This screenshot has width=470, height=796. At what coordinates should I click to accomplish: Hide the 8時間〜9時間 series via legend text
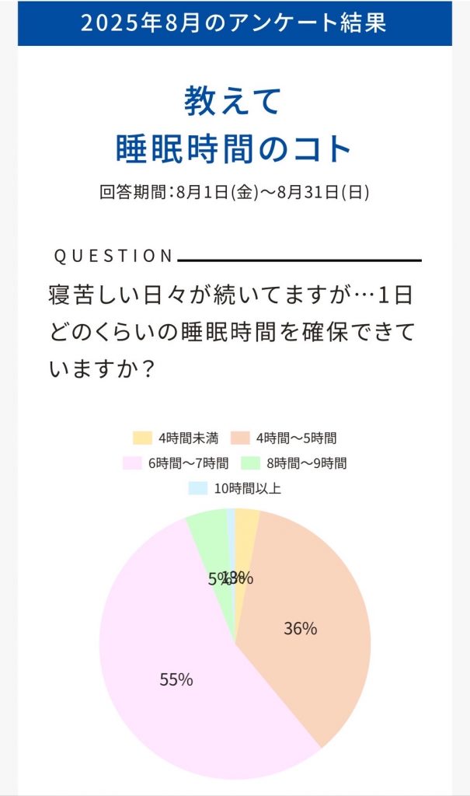[x=308, y=463]
